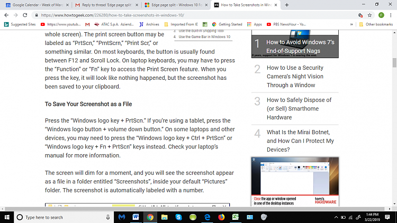397x223 pixels.
Task: Click the green bookmark icon after Imported From IE
Action: pyautogui.click(x=205, y=24)
